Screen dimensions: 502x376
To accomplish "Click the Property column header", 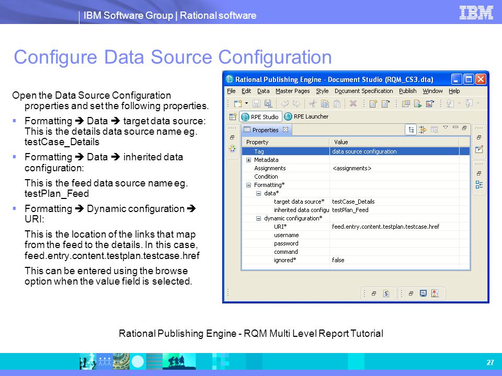I will pyautogui.click(x=286, y=142).
